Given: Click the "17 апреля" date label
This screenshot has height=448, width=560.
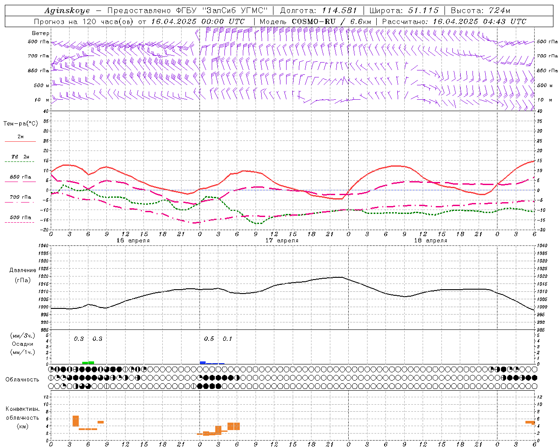Looking at the screenshot, I should pyautogui.click(x=282, y=241).
